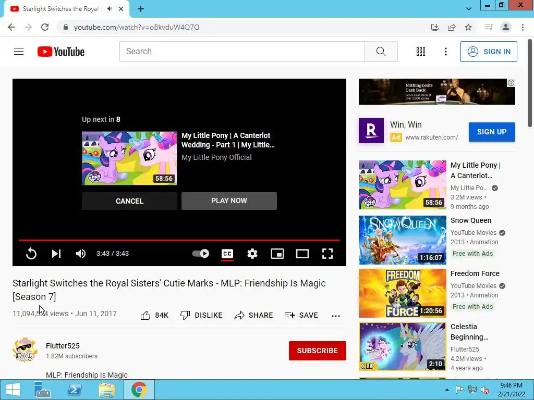Viewport: 534px width, 400px height.
Task: Open Chrome three-dot menu
Action: coord(523,27)
